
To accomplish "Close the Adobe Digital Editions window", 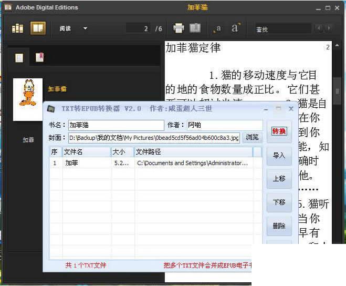I will click(x=337, y=8).
